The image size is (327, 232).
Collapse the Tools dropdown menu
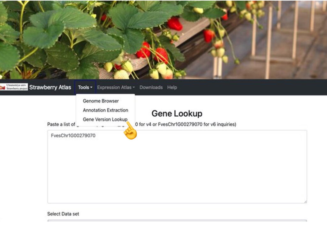tap(85, 87)
